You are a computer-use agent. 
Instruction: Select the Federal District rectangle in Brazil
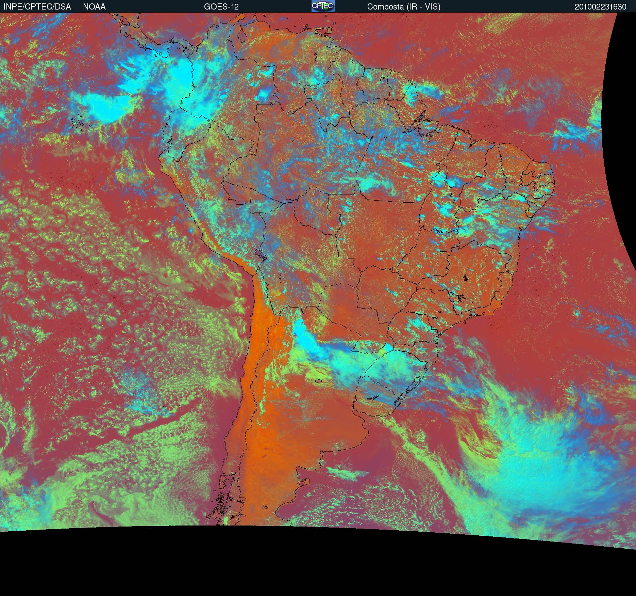[444, 253]
